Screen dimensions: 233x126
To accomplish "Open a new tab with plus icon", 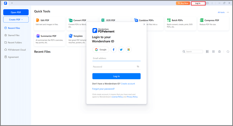I will coord(12,3).
